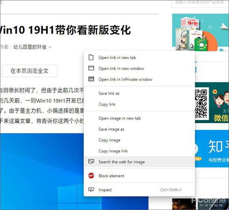
Task: Open the 知乎 blue banner ad
Action: (x=212, y=148)
